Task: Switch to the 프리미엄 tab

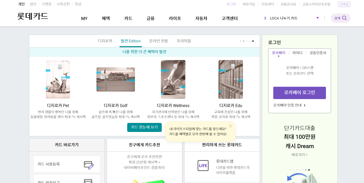Action: [184, 41]
